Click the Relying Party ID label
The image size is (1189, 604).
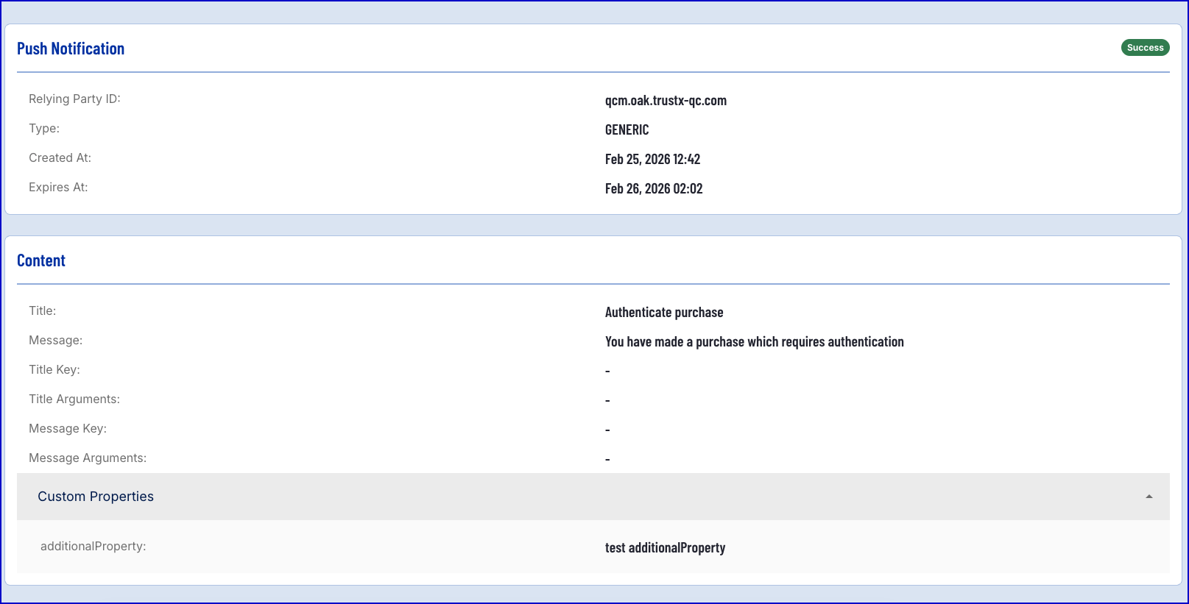coord(74,99)
